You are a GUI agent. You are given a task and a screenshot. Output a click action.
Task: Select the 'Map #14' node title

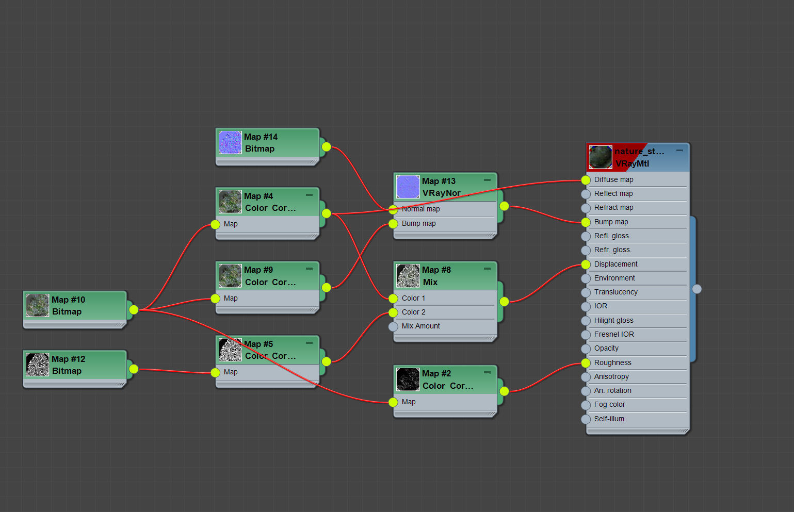point(261,137)
